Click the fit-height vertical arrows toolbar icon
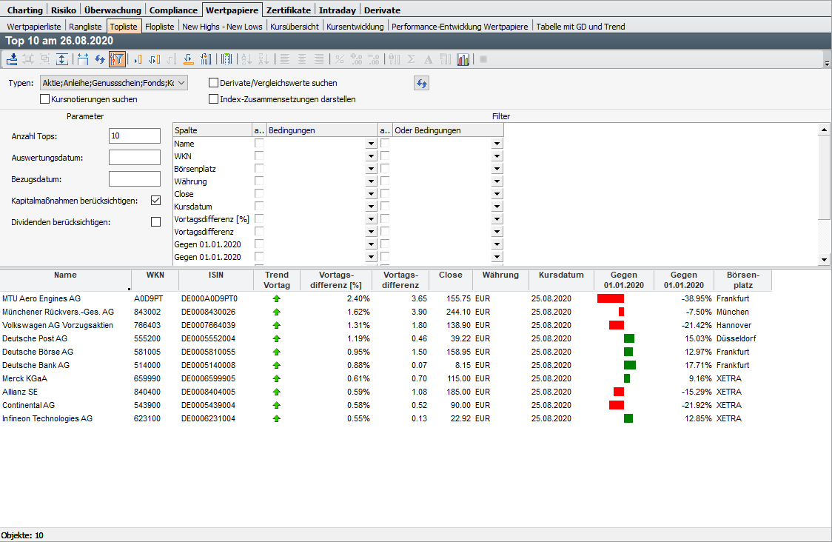The image size is (832, 542). click(x=62, y=59)
